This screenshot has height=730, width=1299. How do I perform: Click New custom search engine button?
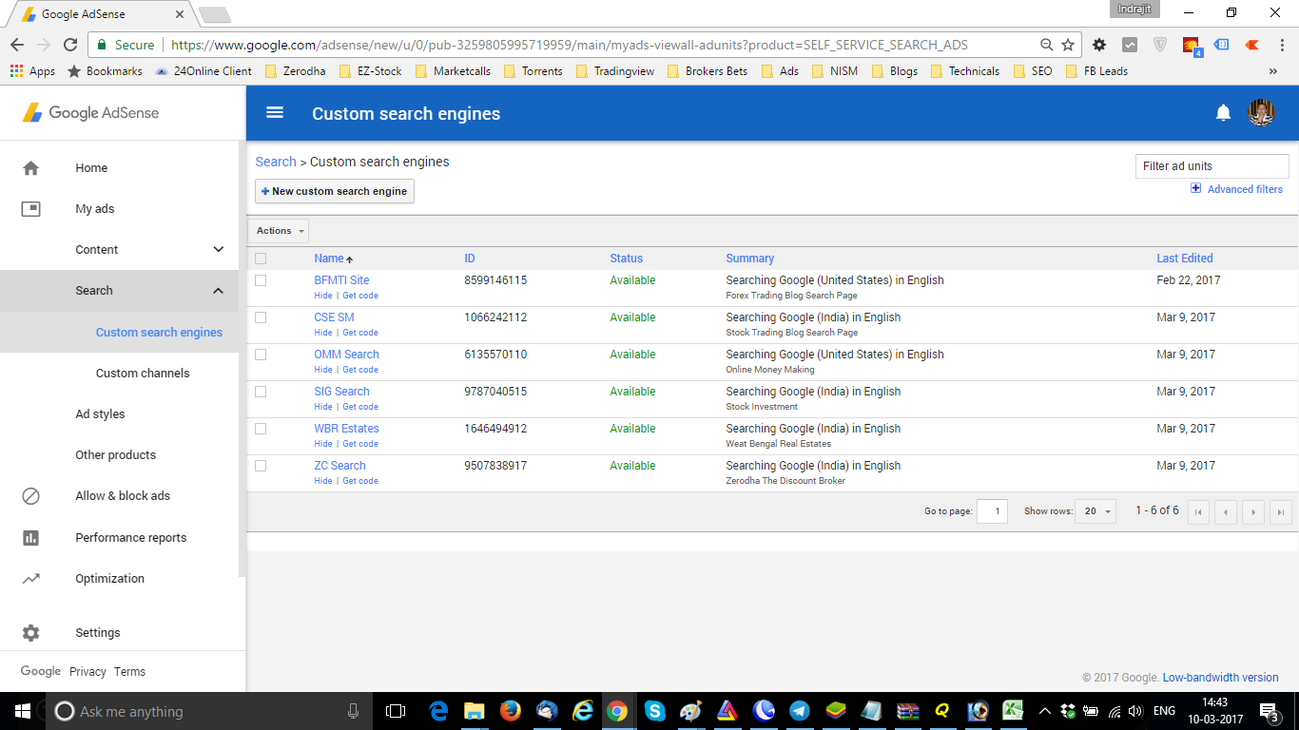click(335, 191)
